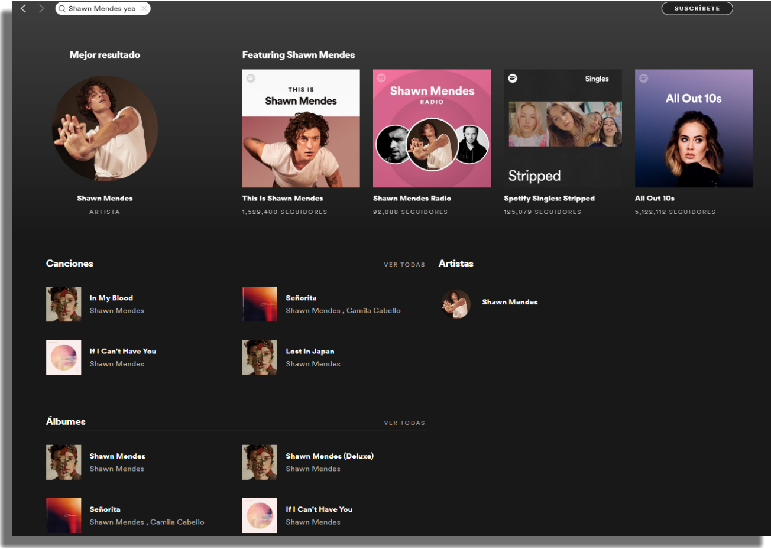Screen dimensions: 771x549
Task: Click artist name under Lost In Japan
Action: pyautogui.click(x=313, y=364)
